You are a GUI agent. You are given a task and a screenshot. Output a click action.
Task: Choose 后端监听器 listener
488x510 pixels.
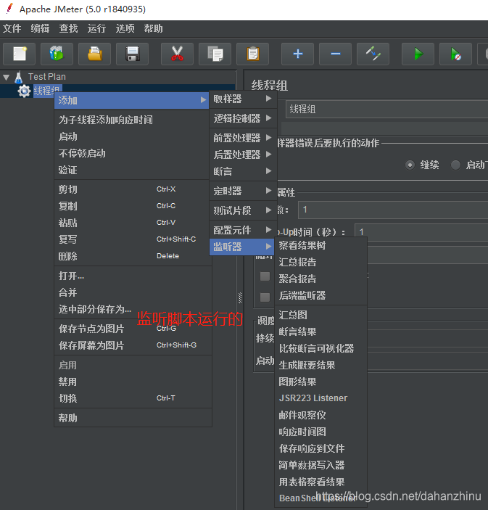click(321, 295)
